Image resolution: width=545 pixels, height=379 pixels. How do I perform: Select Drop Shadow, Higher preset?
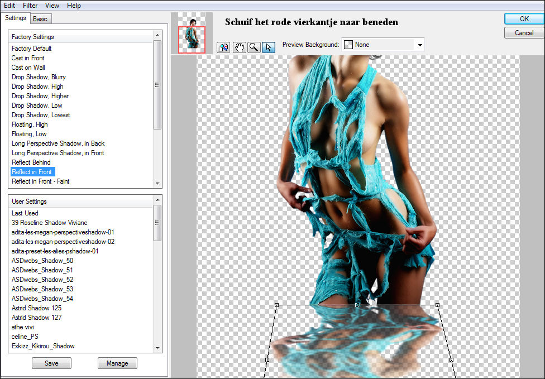40,96
